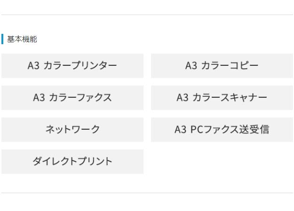Click the "PC" text in ファクス送受信 tile
294x211 pixels.
click(x=197, y=130)
